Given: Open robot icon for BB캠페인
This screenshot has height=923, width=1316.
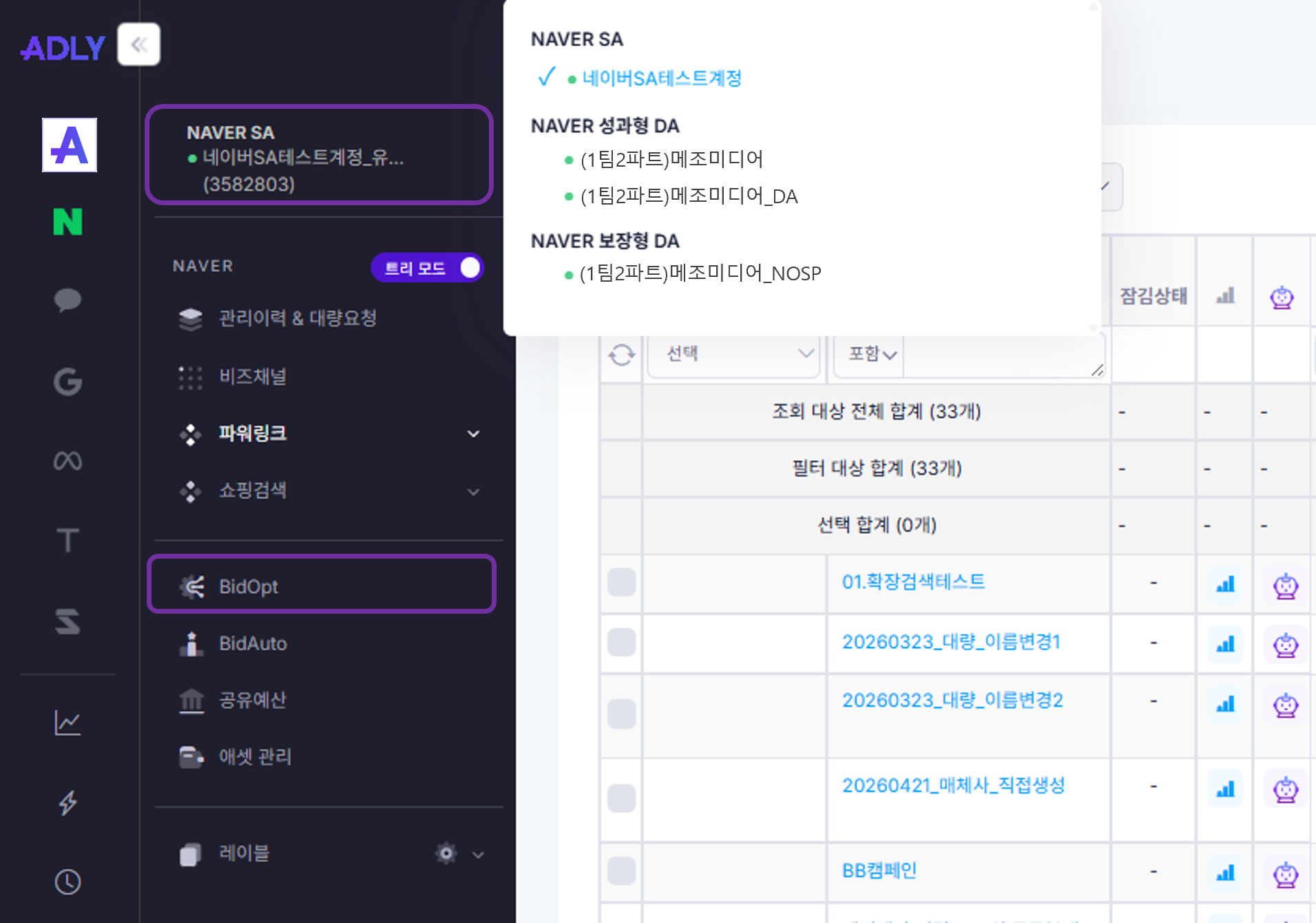Looking at the screenshot, I should click(x=1285, y=875).
